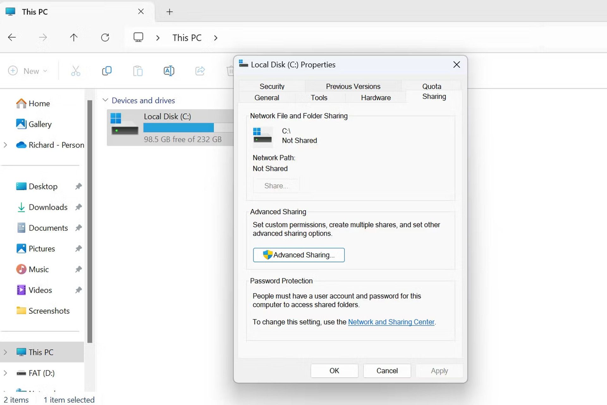Switch to the Security tab
Viewport: 607px width, 405px height.
(272, 86)
